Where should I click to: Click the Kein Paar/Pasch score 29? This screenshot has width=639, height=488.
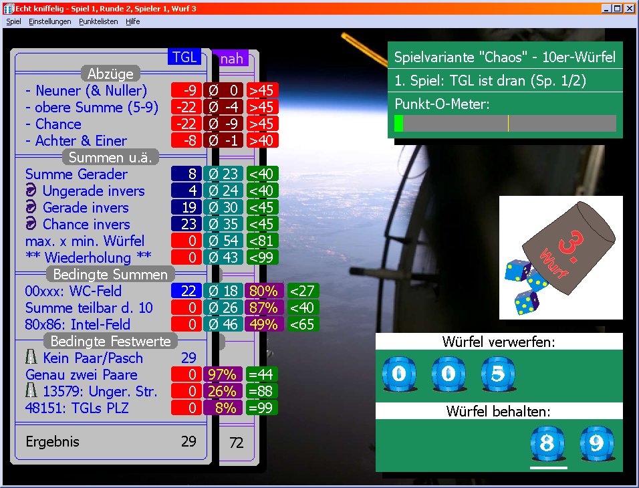[x=188, y=358]
